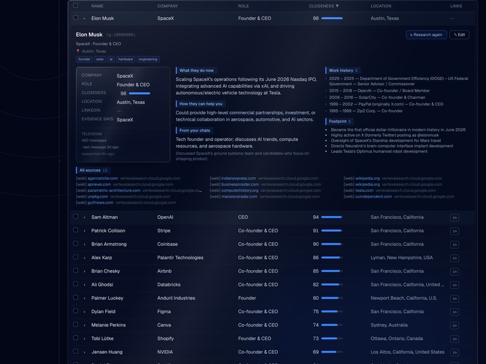Click the Research again button

click(426, 35)
